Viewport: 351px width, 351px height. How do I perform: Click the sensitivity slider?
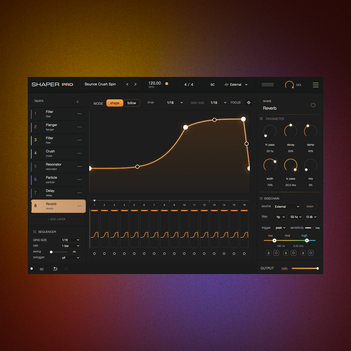(x=309, y=228)
